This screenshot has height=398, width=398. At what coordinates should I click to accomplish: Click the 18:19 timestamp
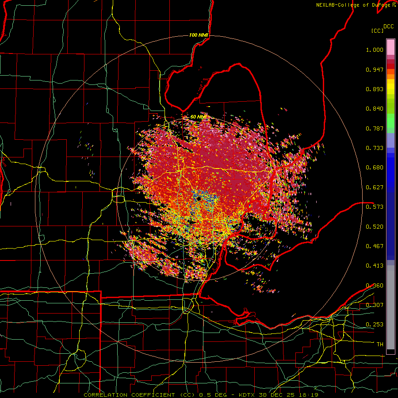308,395
